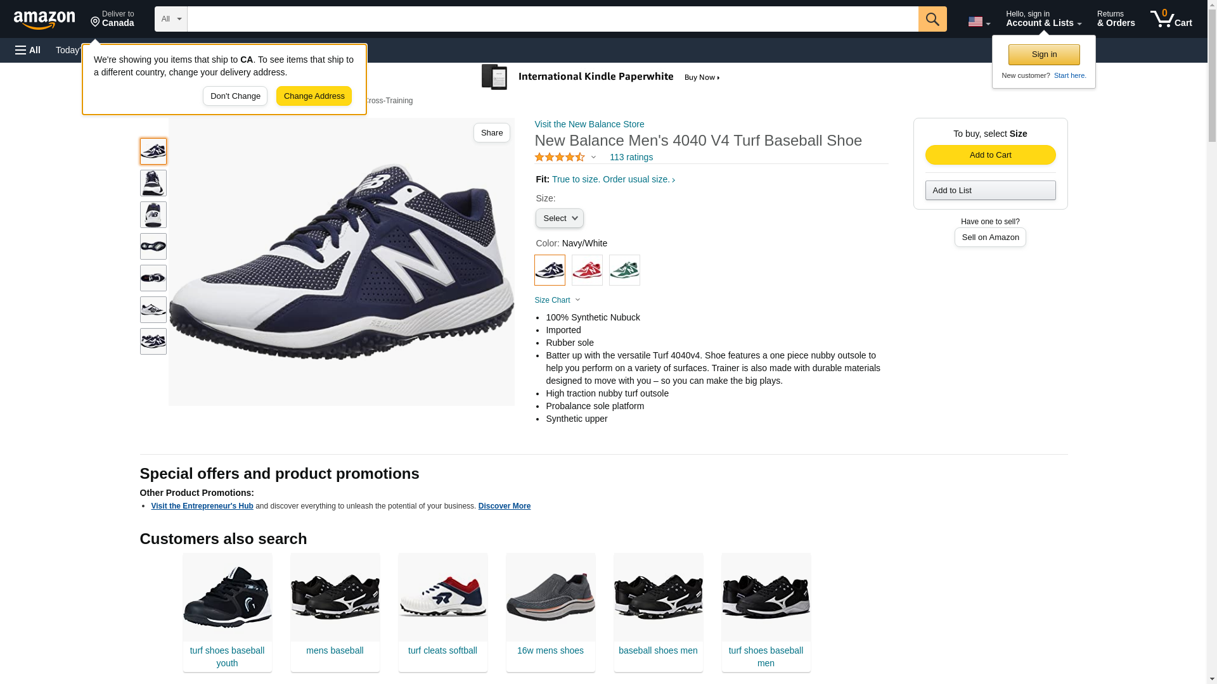Open the All hamburger menu
The width and height of the screenshot is (1217, 684).
(28, 50)
